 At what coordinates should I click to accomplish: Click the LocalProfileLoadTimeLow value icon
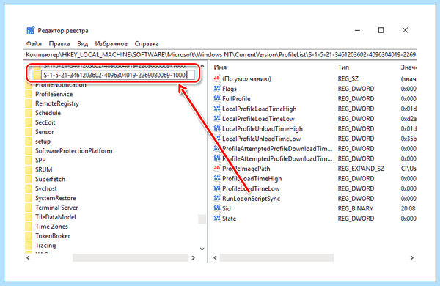tap(217, 119)
